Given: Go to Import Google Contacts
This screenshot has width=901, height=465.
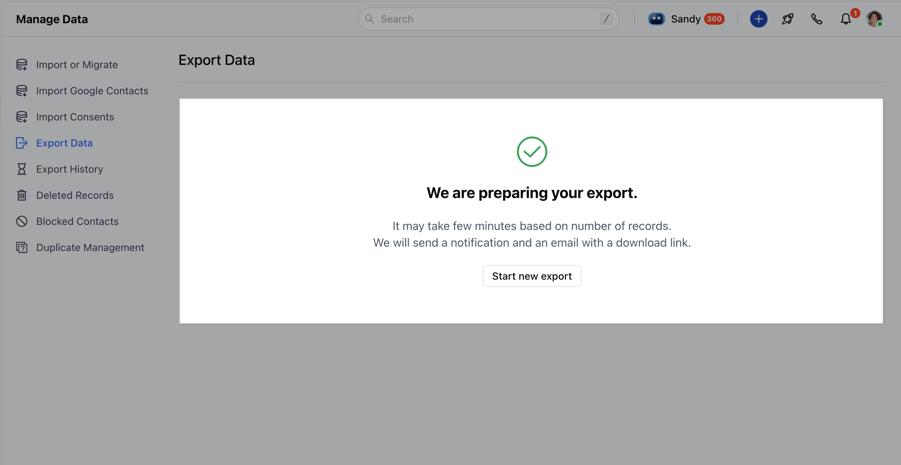Looking at the screenshot, I should pyautogui.click(x=92, y=91).
